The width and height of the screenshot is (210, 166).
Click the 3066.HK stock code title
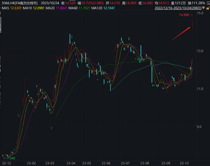[x=20, y=3]
